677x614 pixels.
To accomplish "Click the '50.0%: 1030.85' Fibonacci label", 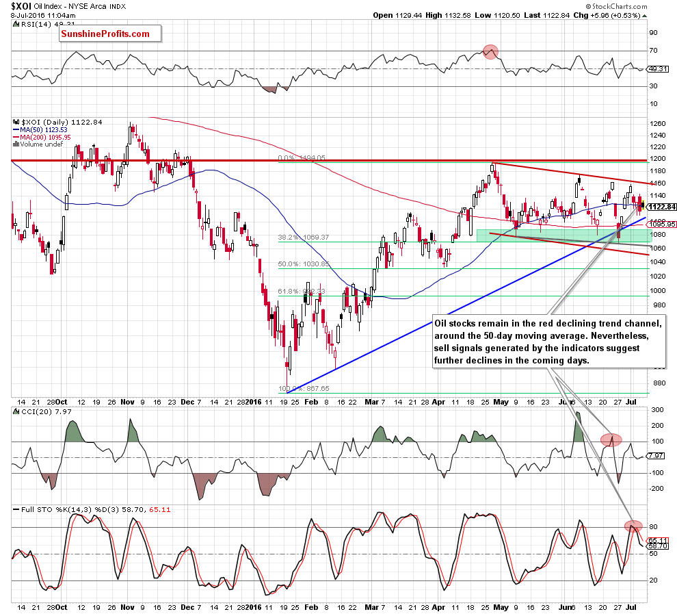I will (x=304, y=264).
